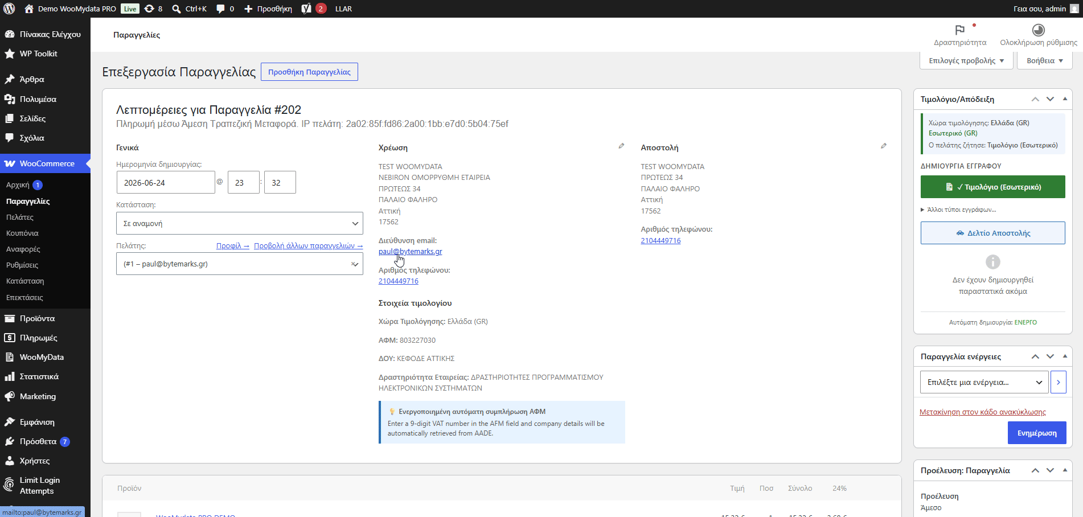Open the order status dropdown
This screenshot has height=517, width=1083.
(x=240, y=223)
